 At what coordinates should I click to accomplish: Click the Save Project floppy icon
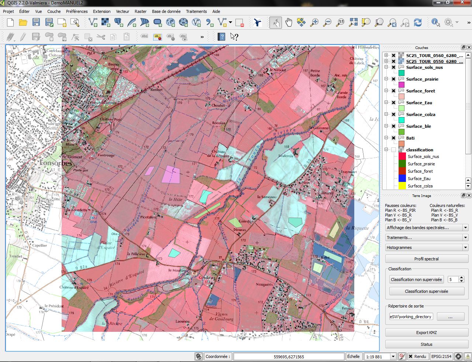[36, 22]
